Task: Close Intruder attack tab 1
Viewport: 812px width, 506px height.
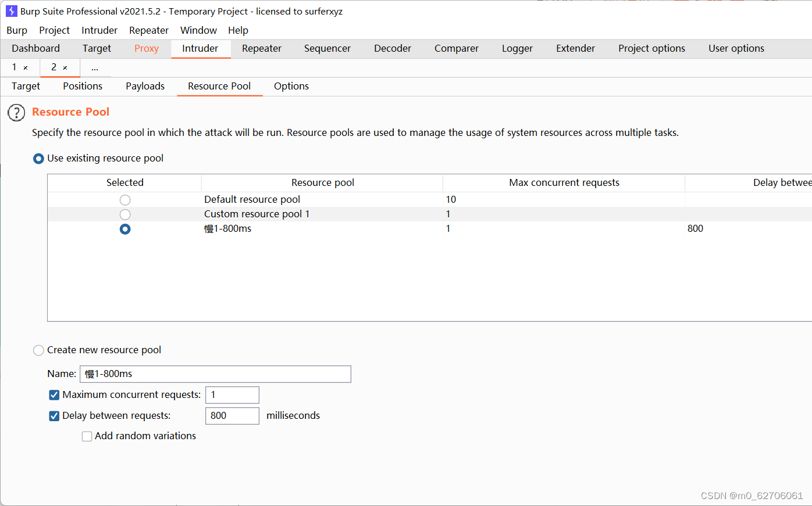Action: [26, 68]
